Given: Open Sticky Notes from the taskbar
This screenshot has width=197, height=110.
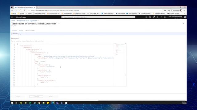Looking at the screenshot, I should click(x=48, y=103).
